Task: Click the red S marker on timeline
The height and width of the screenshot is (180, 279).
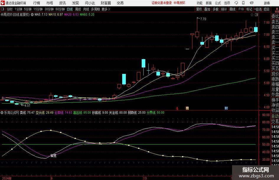Action: 177,108
